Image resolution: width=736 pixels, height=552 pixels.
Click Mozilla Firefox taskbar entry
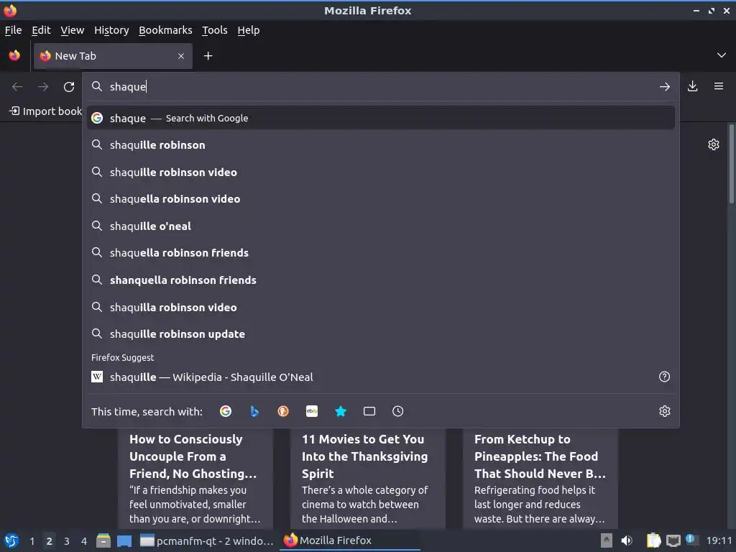[350, 540]
